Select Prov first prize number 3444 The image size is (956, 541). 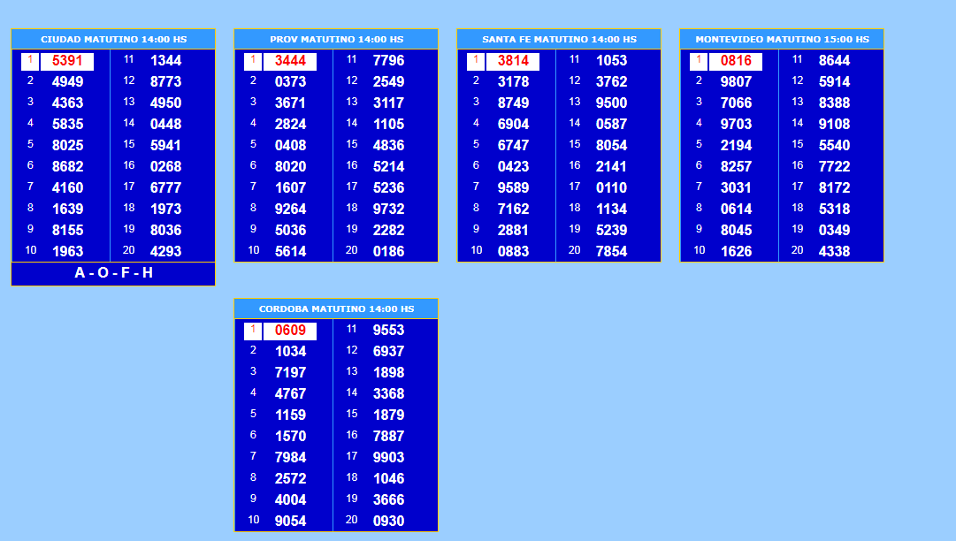tap(290, 61)
